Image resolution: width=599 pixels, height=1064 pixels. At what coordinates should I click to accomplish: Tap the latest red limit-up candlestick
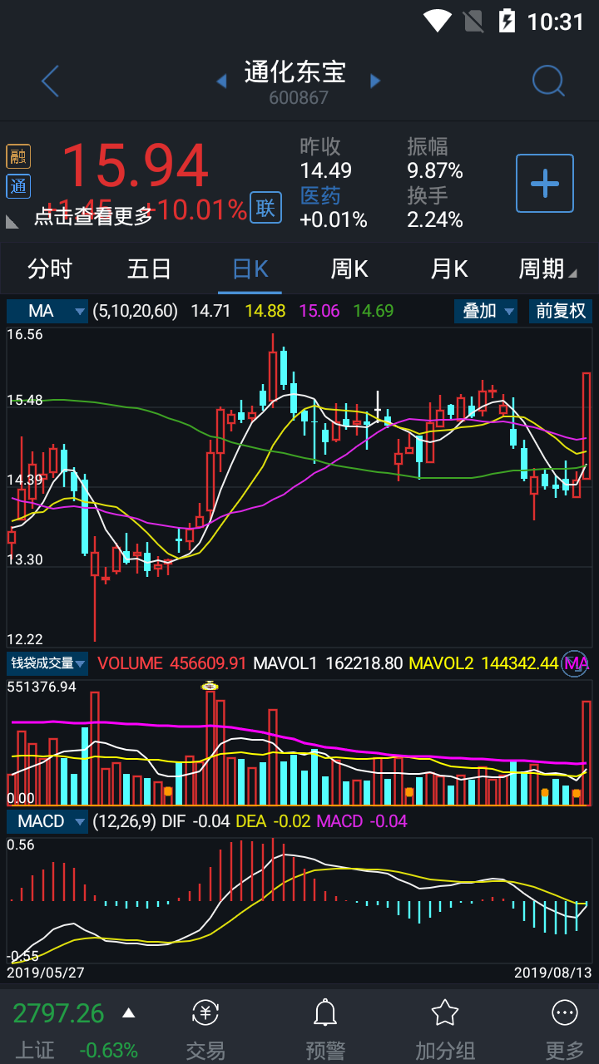587,426
